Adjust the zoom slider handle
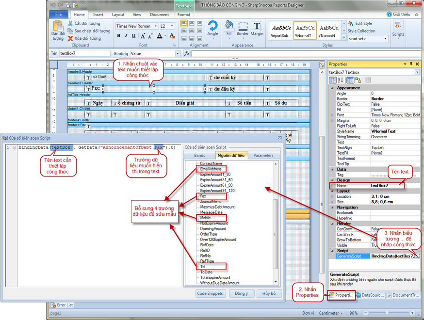This screenshot has width=424, height=320. 387,313
